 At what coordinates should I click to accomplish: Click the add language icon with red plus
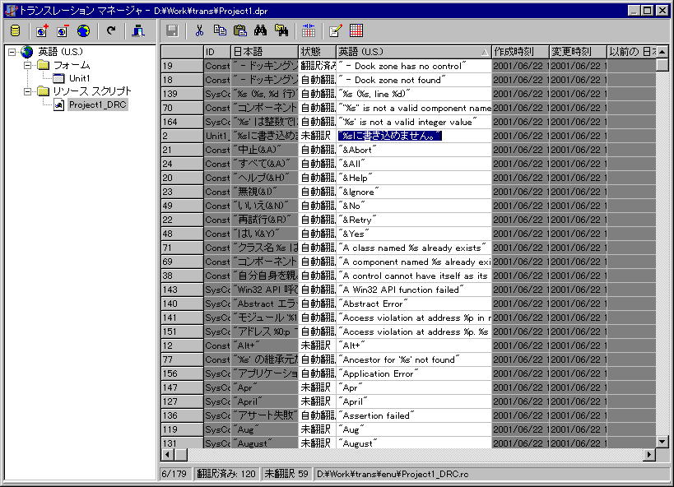[x=42, y=31]
